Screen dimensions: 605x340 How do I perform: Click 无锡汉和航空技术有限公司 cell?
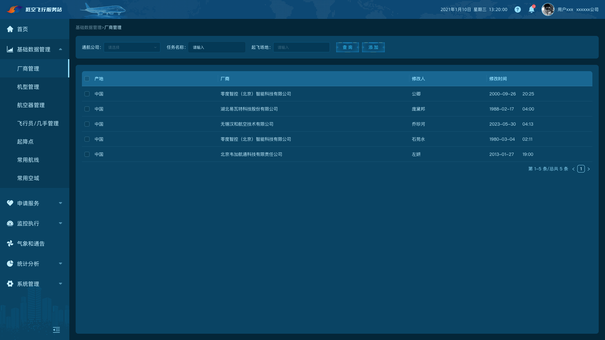247,124
